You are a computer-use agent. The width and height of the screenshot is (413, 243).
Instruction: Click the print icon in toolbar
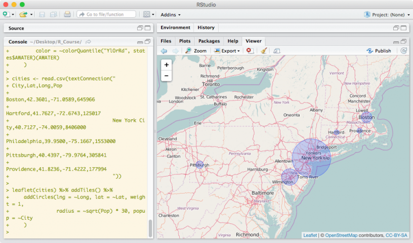(67, 14)
